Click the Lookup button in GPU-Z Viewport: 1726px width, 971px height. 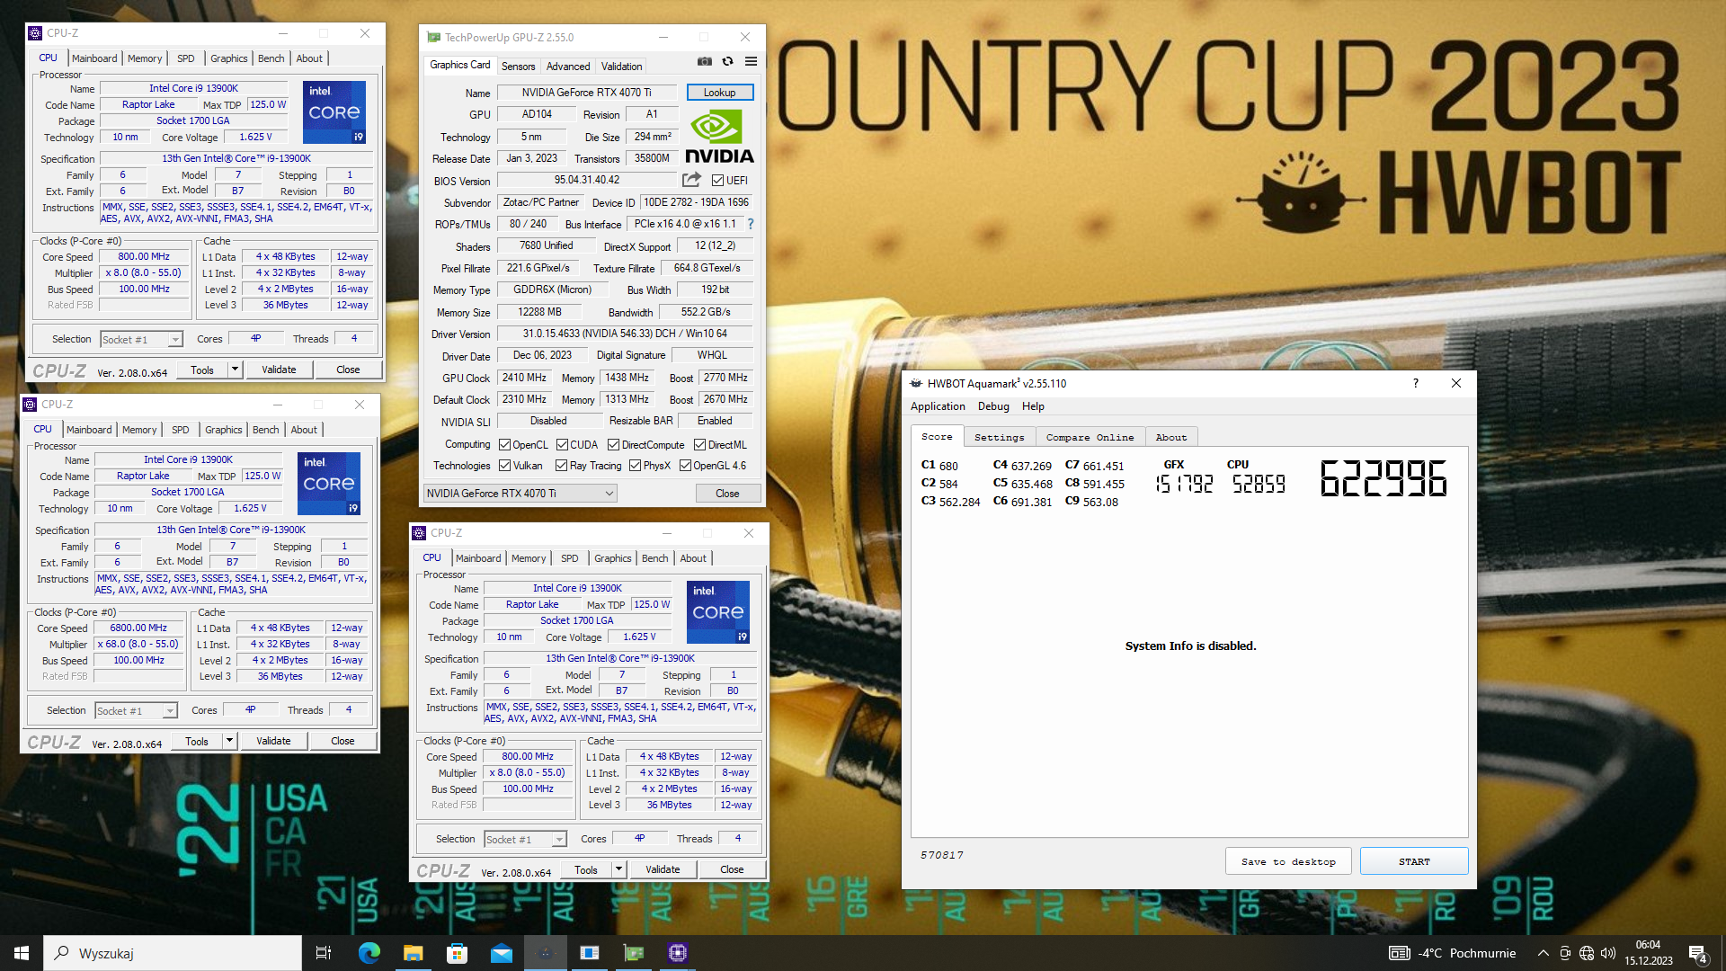720,93
